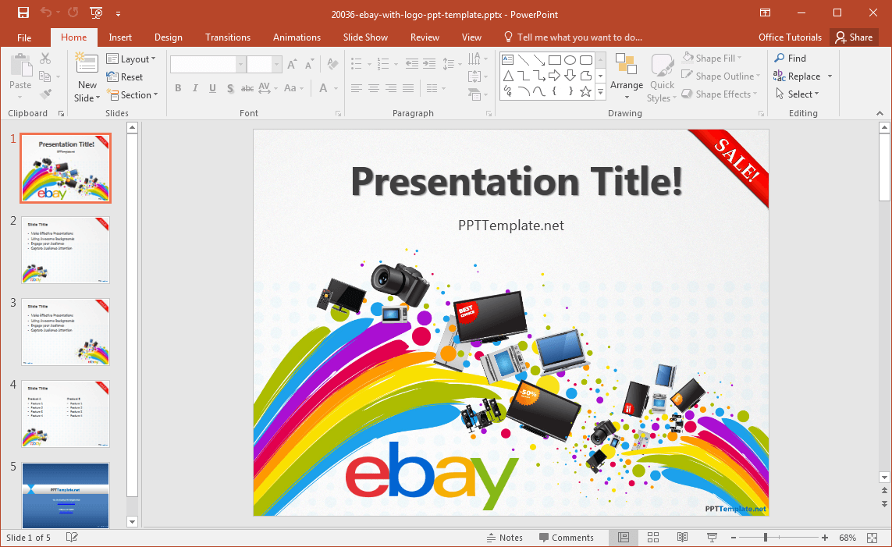
Task: Toggle the Notes pane
Action: (x=504, y=538)
